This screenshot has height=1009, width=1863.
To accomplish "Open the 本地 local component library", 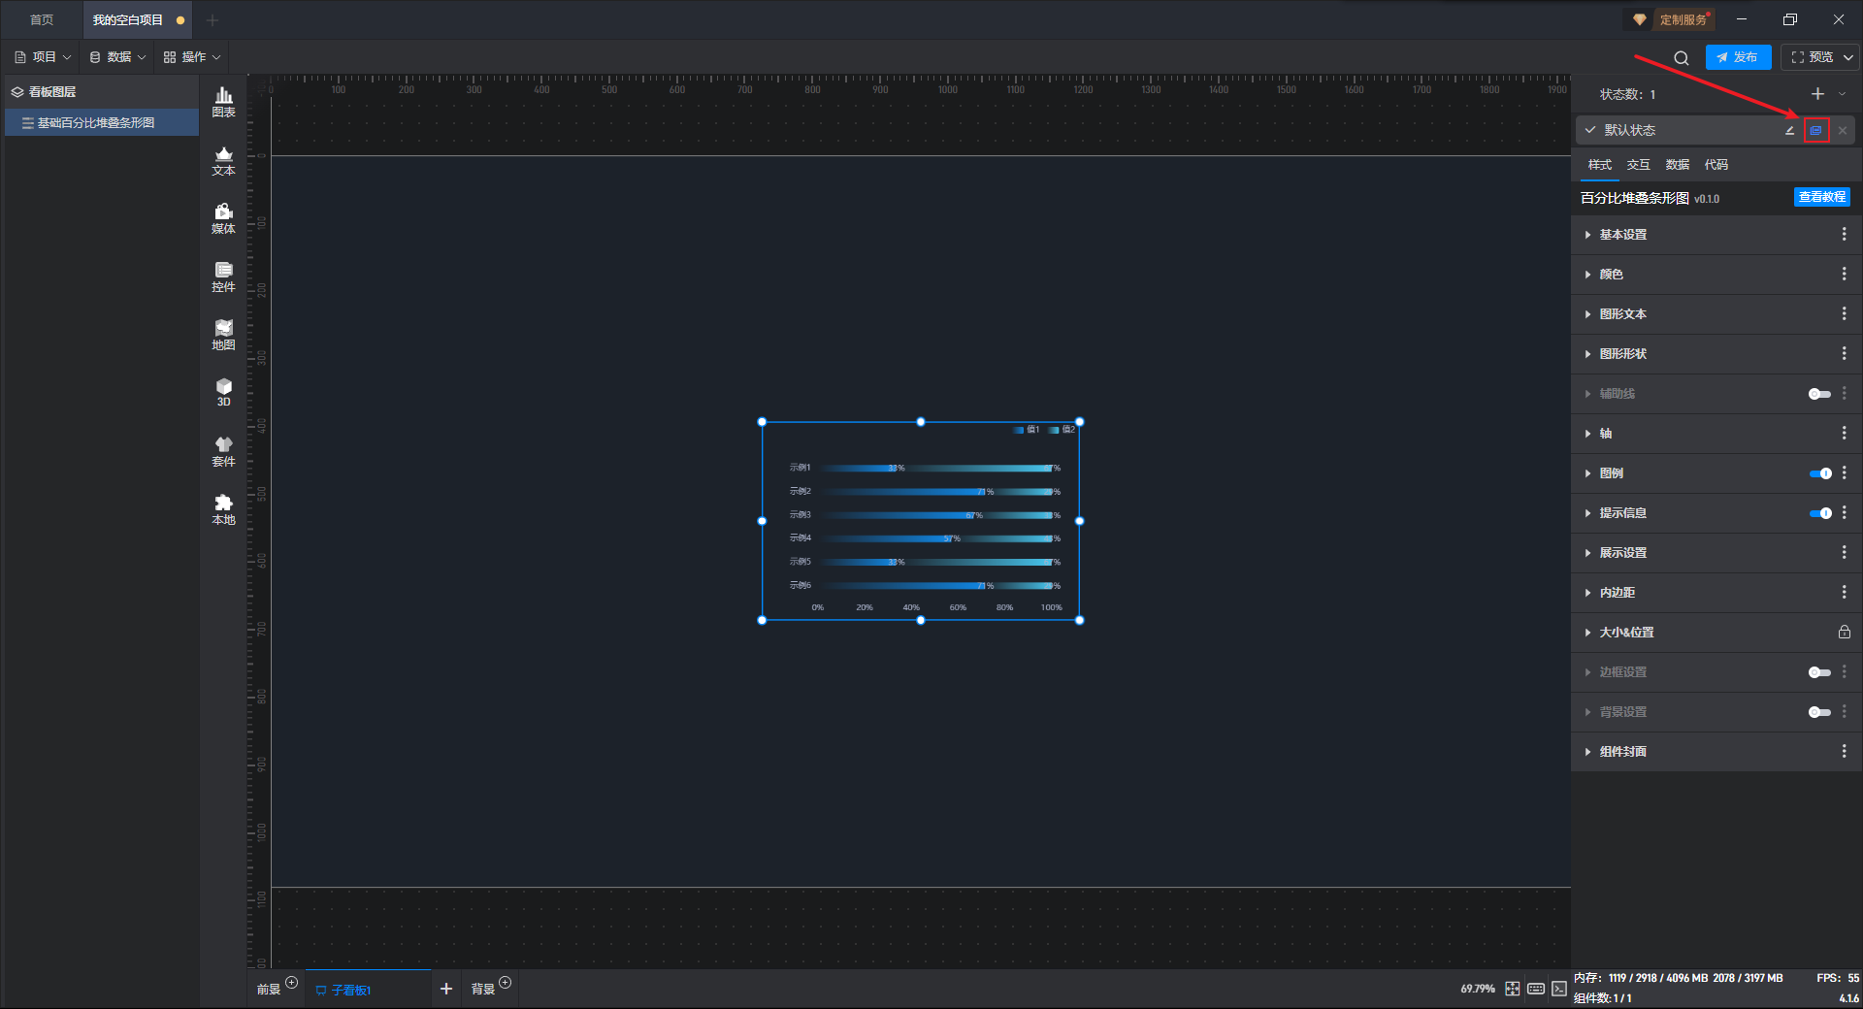I will [223, 509].
